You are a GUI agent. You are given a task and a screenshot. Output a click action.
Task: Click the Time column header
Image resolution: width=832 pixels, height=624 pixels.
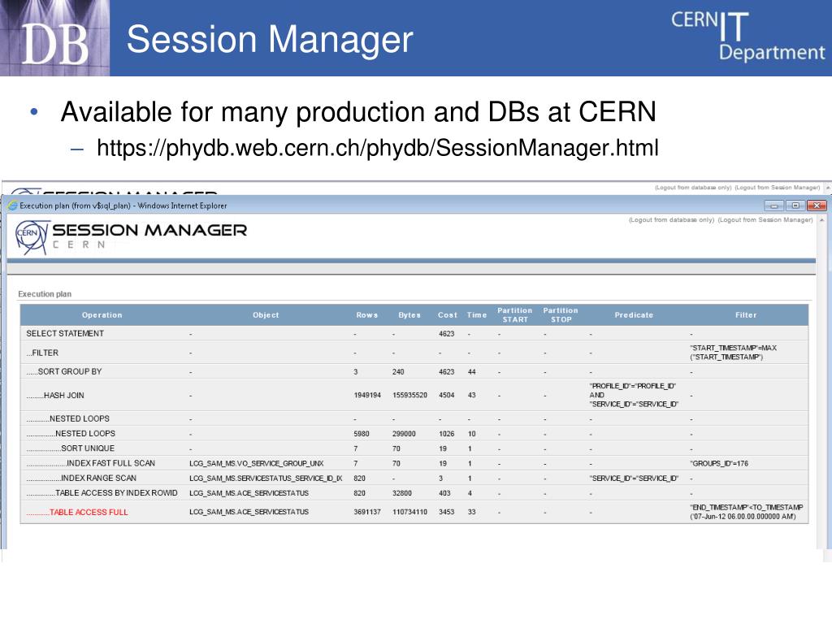476,314
